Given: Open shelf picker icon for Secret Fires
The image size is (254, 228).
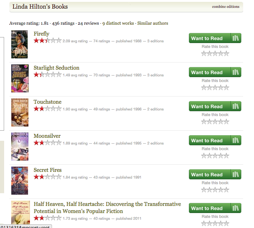Looking at the screenshot, I should (236, 174).
